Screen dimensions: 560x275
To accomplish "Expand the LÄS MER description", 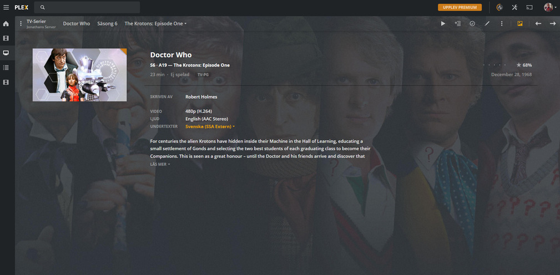I will 160,164.
